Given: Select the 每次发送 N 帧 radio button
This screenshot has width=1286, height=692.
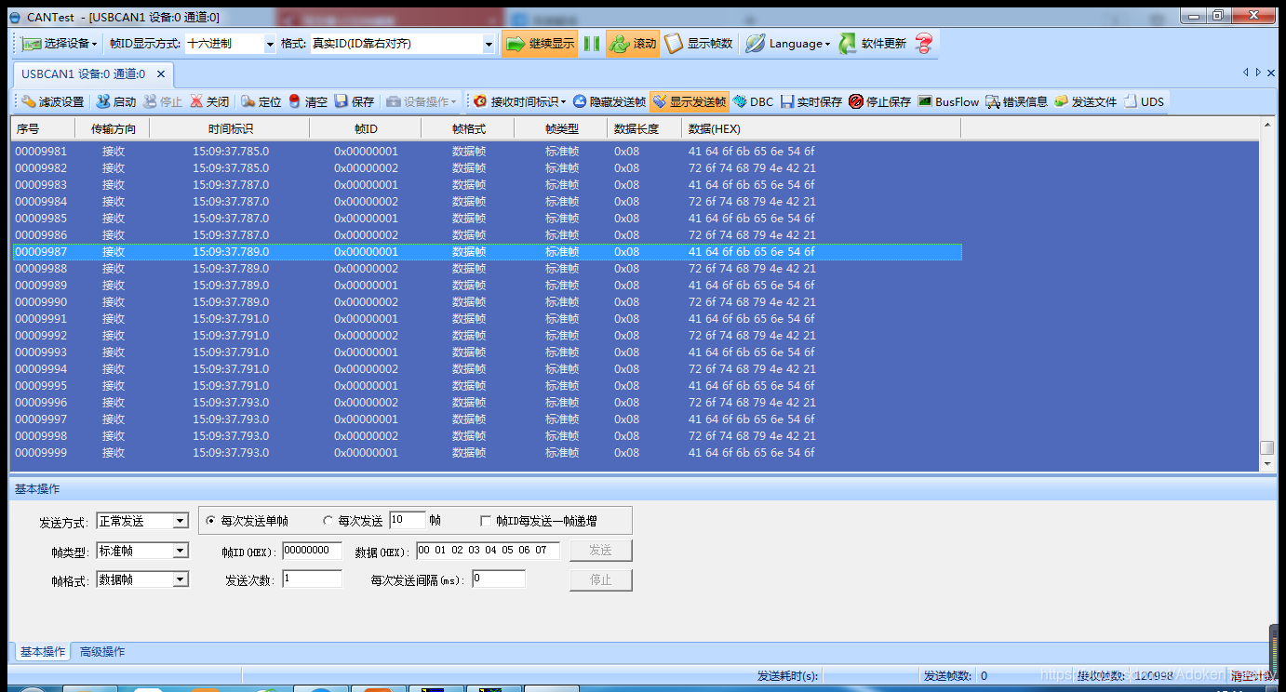Looking at the screenshot, I should pos(328,521).
